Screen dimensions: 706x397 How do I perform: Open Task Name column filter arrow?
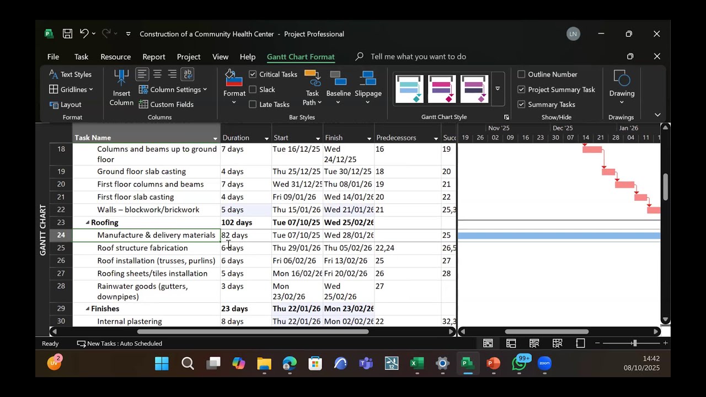[215, 138]
